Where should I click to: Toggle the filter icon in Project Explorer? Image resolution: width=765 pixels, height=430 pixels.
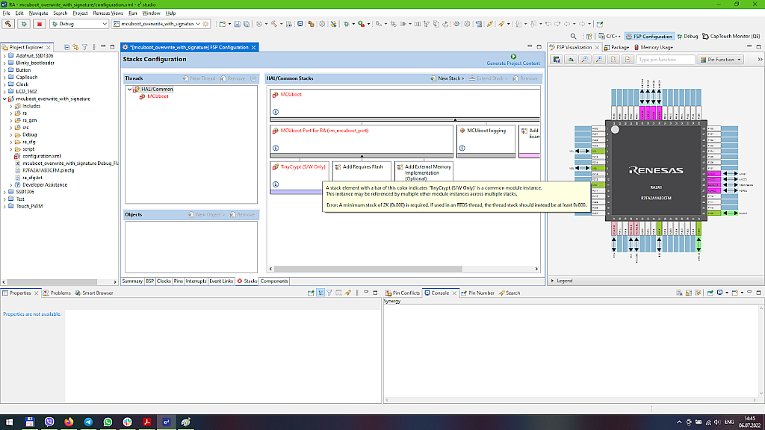[x=84, y=47]
